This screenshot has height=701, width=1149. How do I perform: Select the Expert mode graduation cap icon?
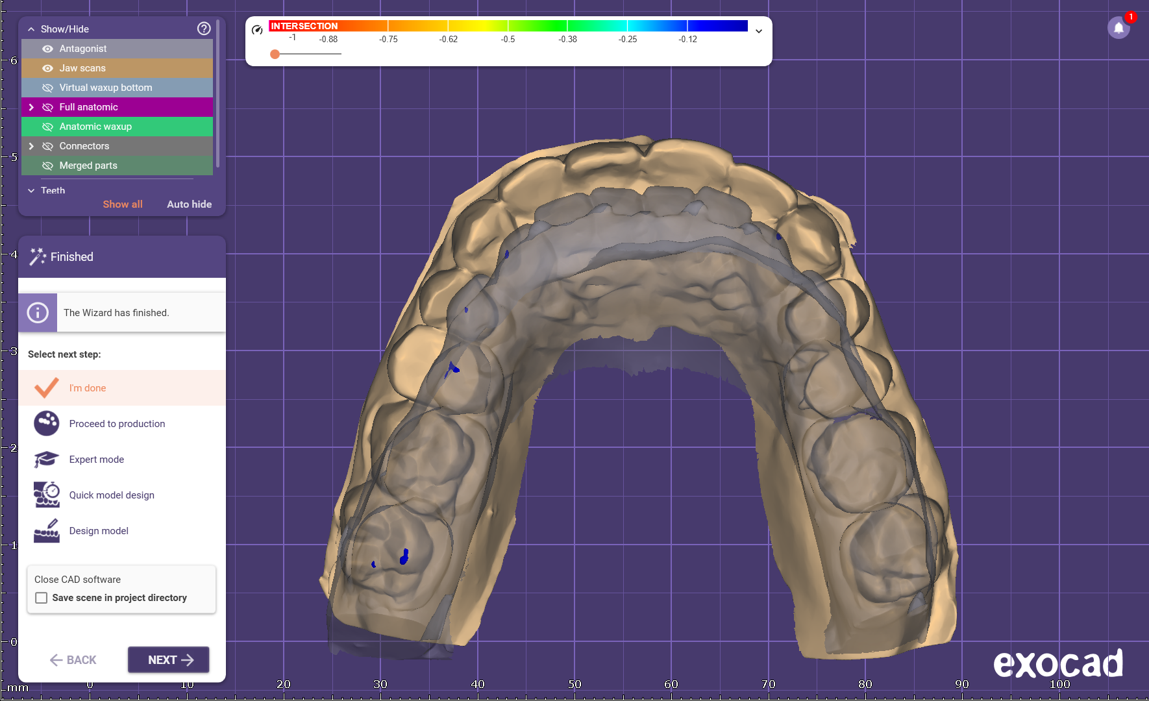(47, 460)
